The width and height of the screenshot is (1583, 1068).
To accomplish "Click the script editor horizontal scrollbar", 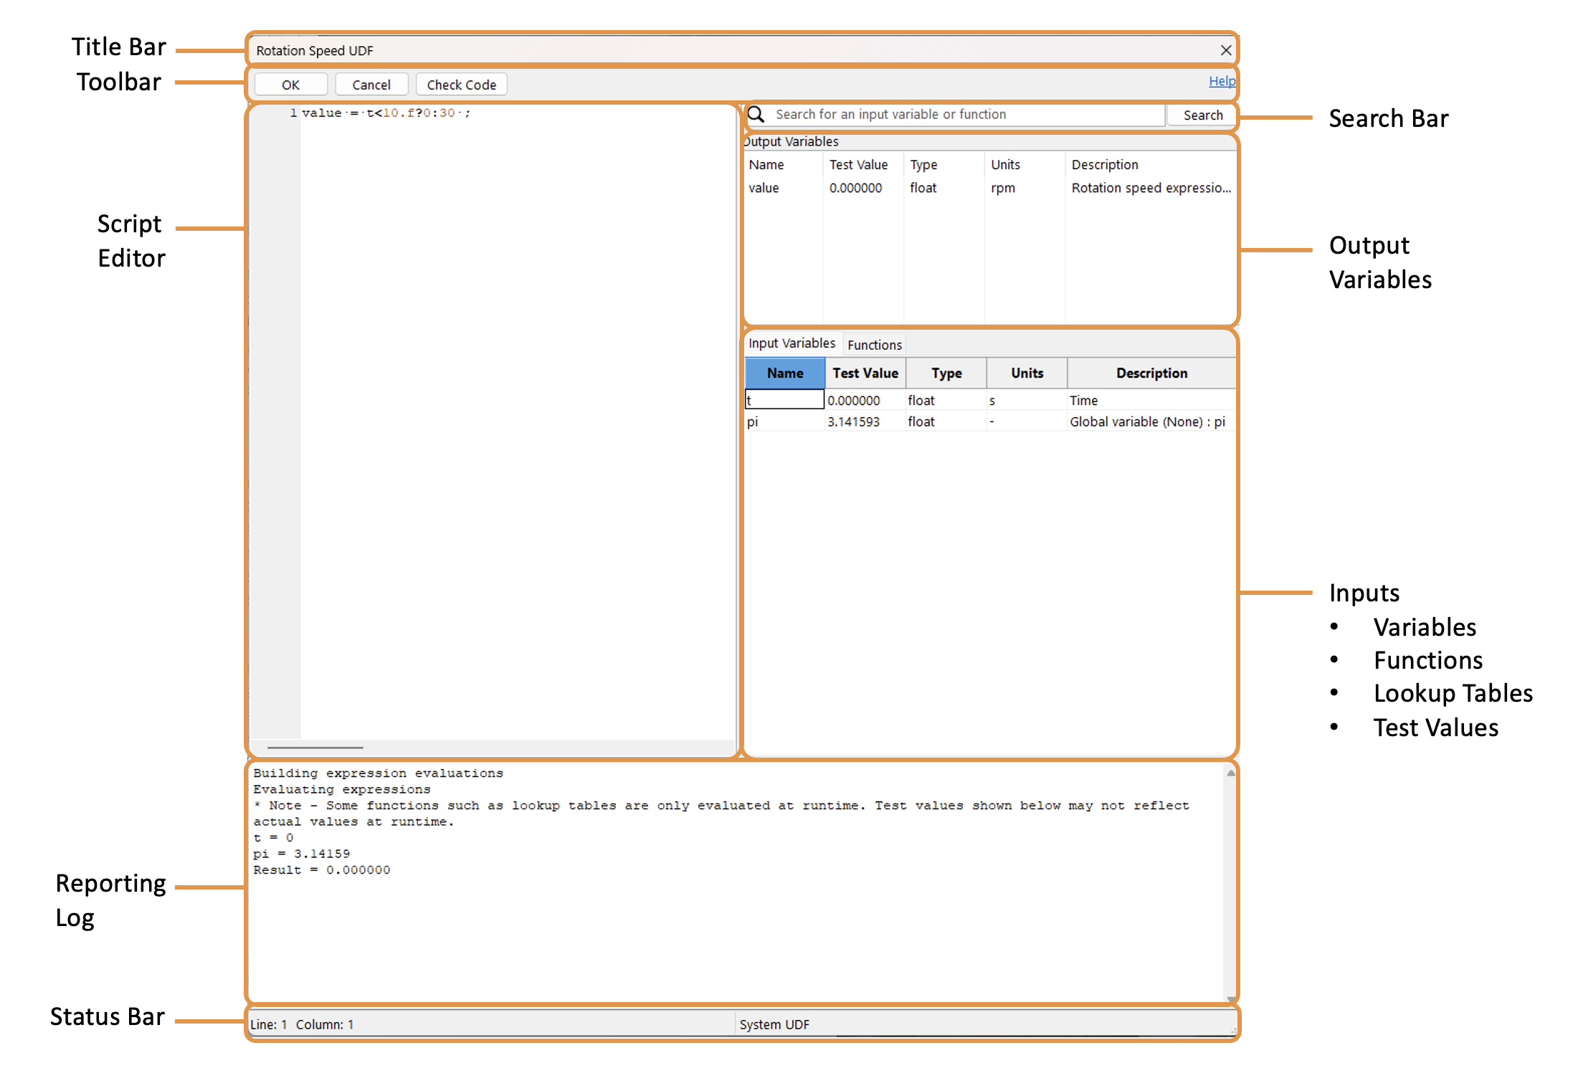I will [315, 748].
